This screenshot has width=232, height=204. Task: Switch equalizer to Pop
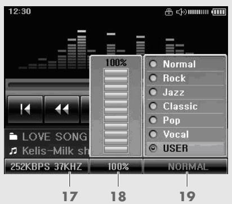pyautogui.click(x=185, y=121)
